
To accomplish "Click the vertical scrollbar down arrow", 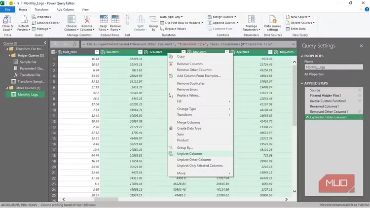I will point(294,191).
